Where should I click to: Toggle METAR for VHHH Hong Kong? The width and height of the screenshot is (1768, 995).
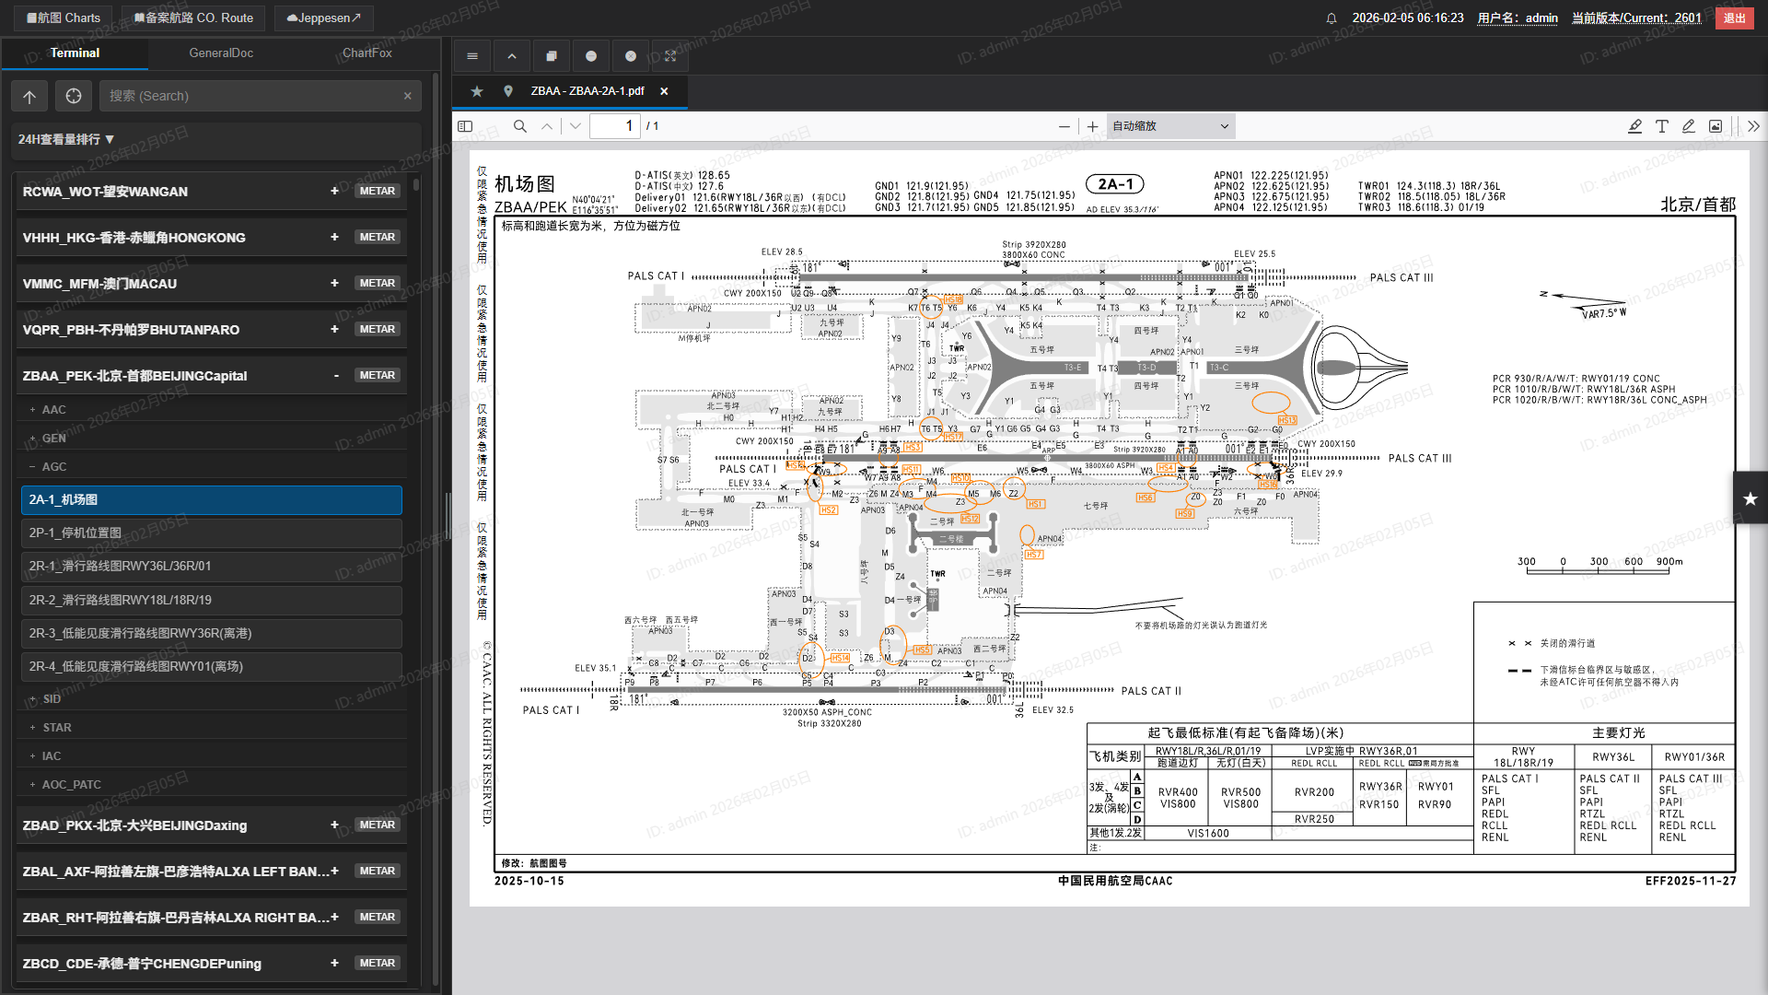click(377, 237)
